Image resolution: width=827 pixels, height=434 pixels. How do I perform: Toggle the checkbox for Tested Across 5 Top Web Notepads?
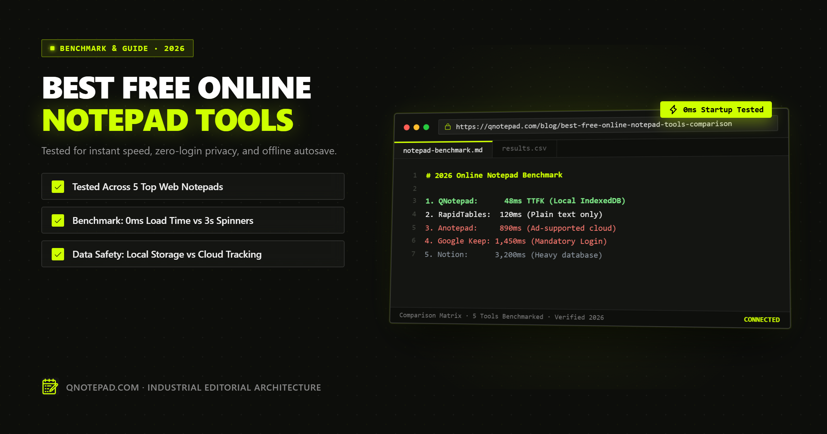(x=58, y=187)
